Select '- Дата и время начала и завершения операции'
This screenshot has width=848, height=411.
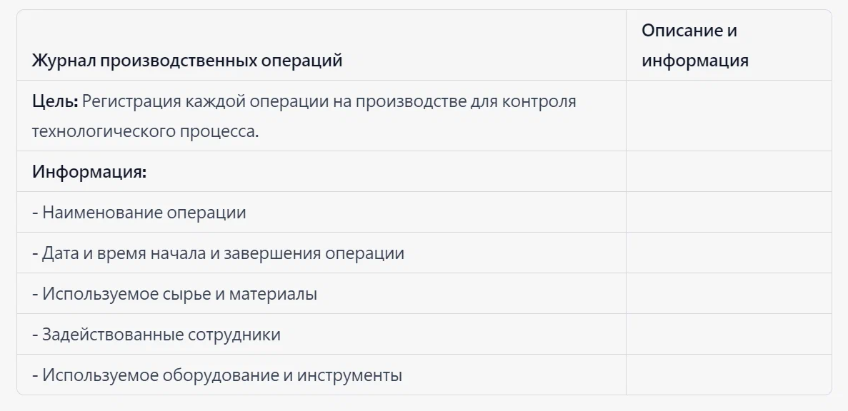click(321, 253)
